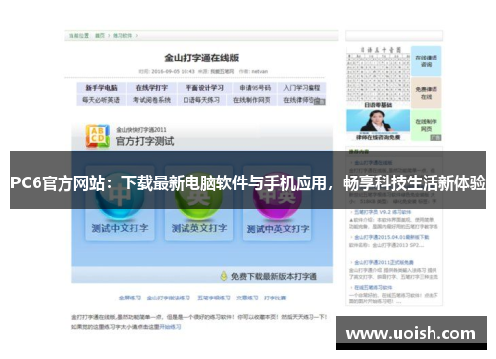Image resolution: width=496 pixels, height=359 pixels.
Task: Open sidebar article 五笔打字员 V9.2 练习软件
Action: (x=383, y=212)
